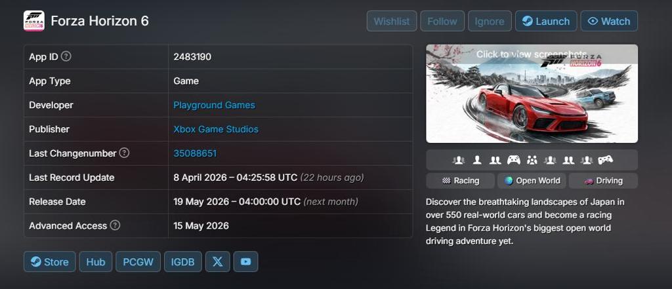Select the Open World tag
The width and height of the screenshot is (672, 289).
click(x=532, y=181)
